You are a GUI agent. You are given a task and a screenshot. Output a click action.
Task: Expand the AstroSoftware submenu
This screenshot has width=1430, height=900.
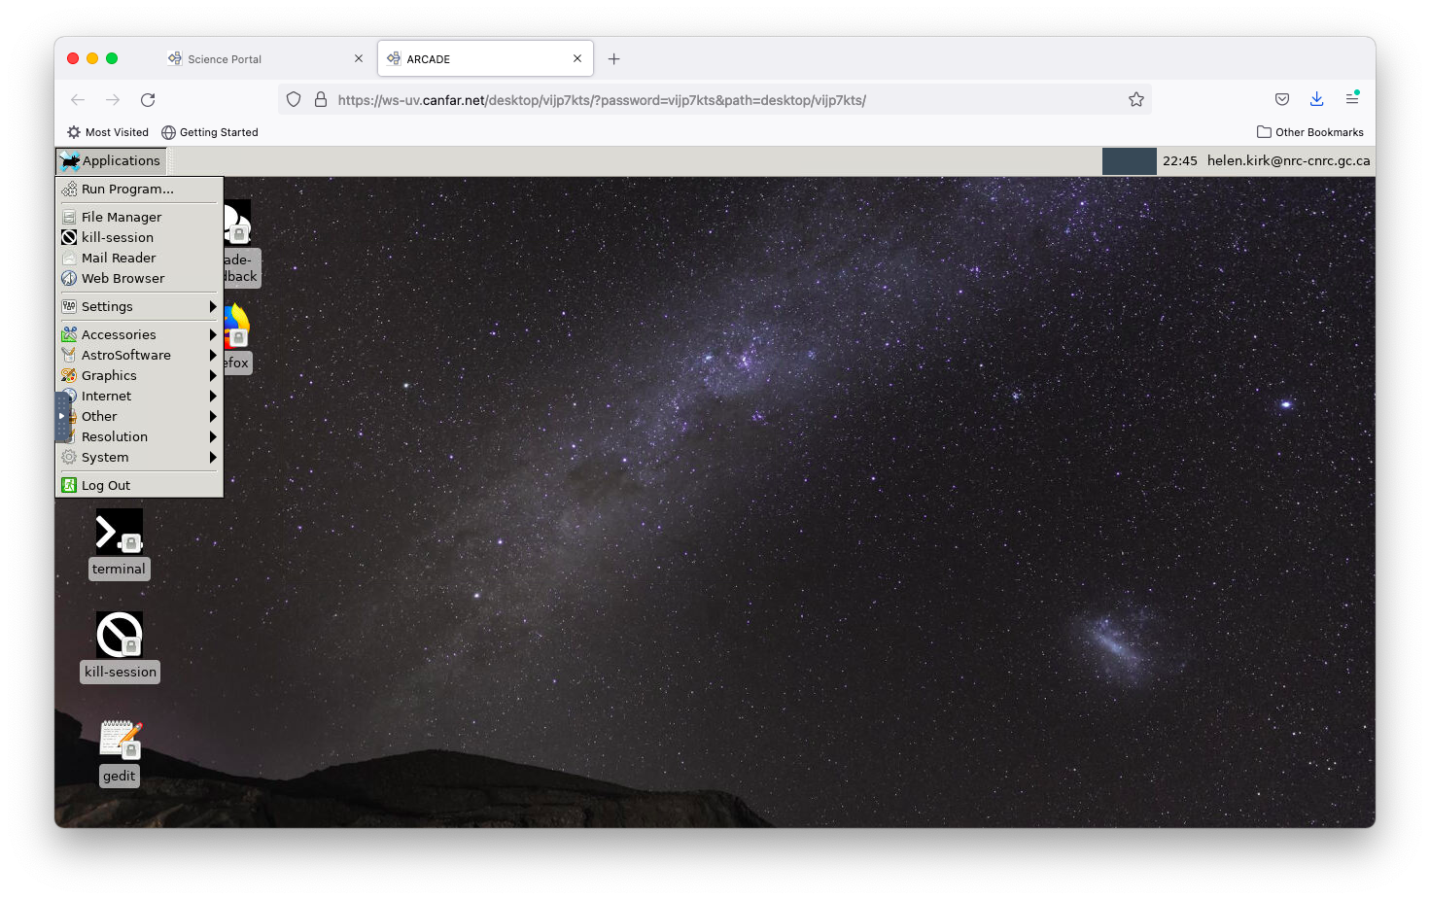[138, 355]
